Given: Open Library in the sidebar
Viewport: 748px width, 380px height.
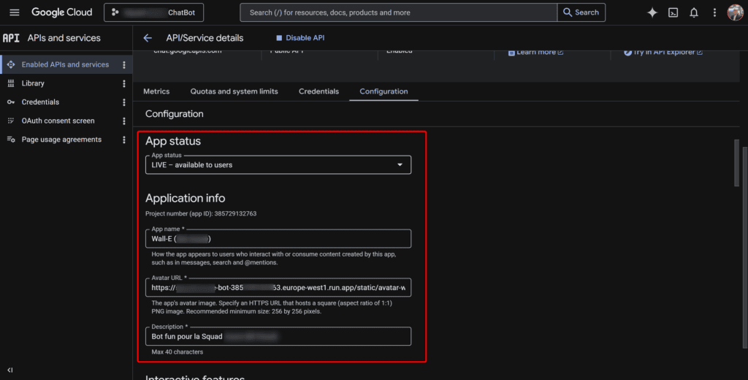Looking at the screenshot, I should (33, 83).
